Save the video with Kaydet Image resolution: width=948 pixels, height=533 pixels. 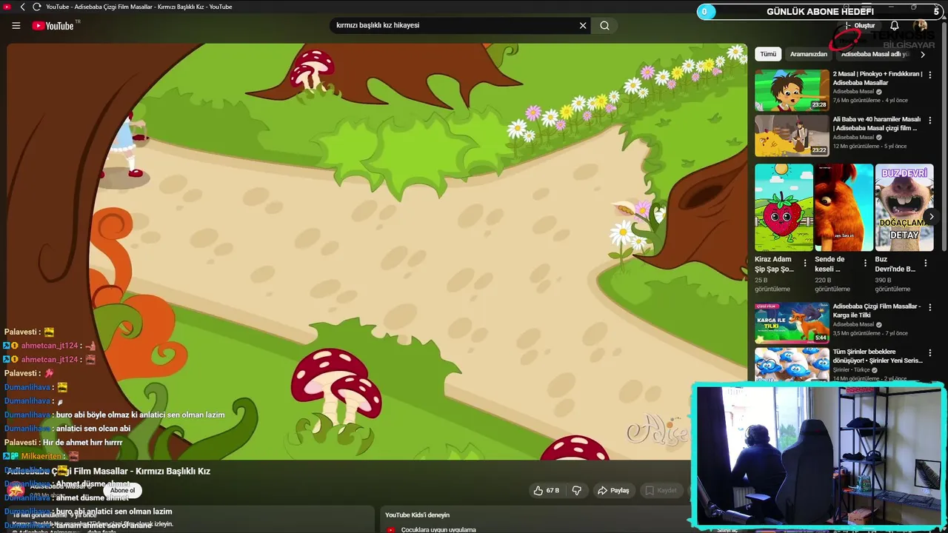coord(661,490)
